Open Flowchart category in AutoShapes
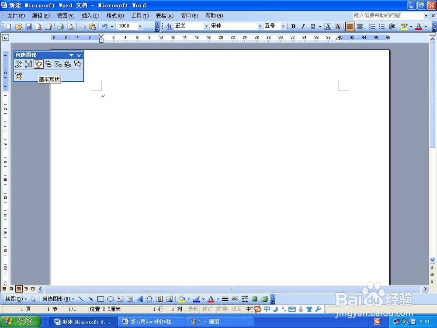 58,64
